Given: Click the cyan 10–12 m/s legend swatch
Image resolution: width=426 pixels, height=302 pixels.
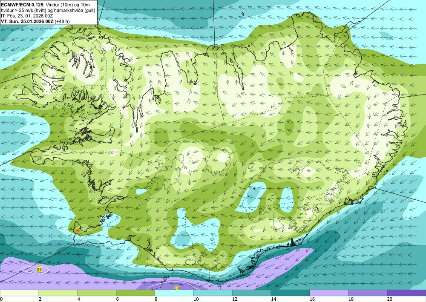Looking at the screenshot, I should pos(213,293).
